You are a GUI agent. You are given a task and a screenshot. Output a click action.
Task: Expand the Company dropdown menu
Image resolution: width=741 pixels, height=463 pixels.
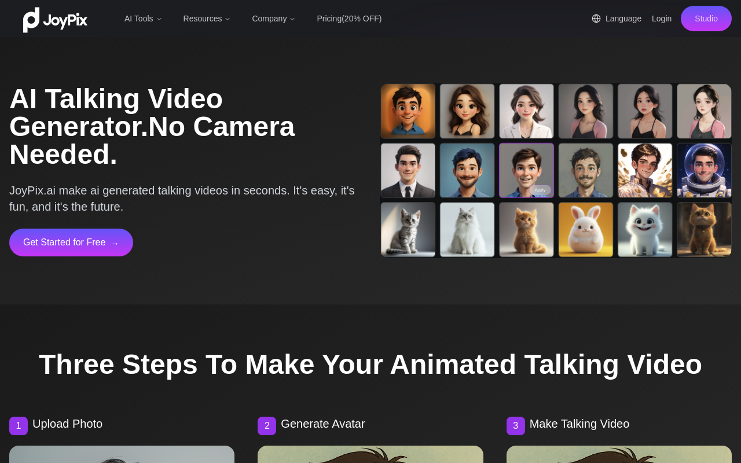(273, 19)
